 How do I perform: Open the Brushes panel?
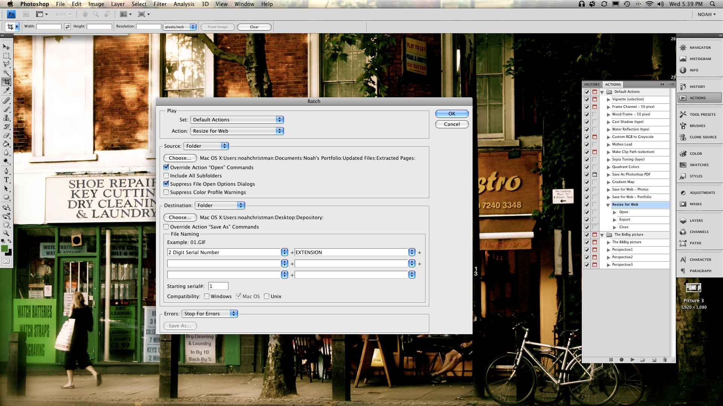click(699, 126)
